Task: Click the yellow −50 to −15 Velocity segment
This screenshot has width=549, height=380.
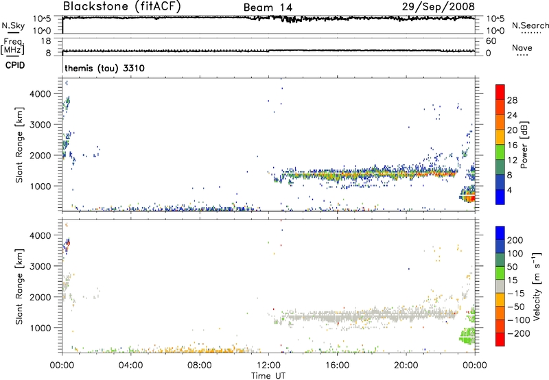Action: tap(500, 300)
